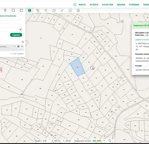Add the search result with plus icon

click(22, 46)
